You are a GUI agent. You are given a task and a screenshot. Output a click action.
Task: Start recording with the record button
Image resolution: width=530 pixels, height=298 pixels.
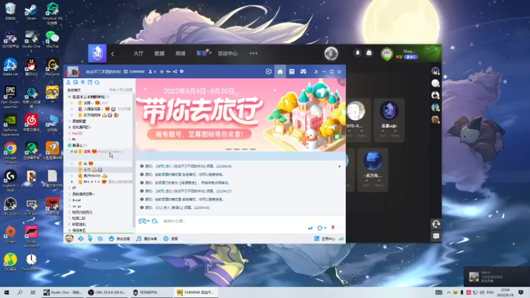coord(171,238)
